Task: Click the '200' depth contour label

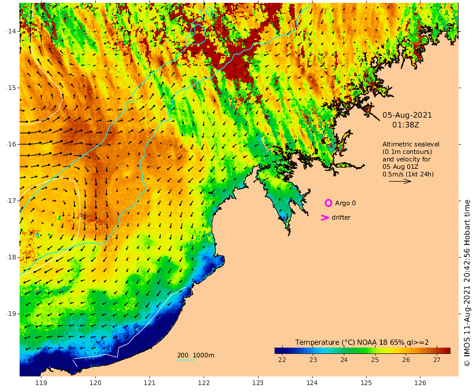Action: click(x=182, y=355)
